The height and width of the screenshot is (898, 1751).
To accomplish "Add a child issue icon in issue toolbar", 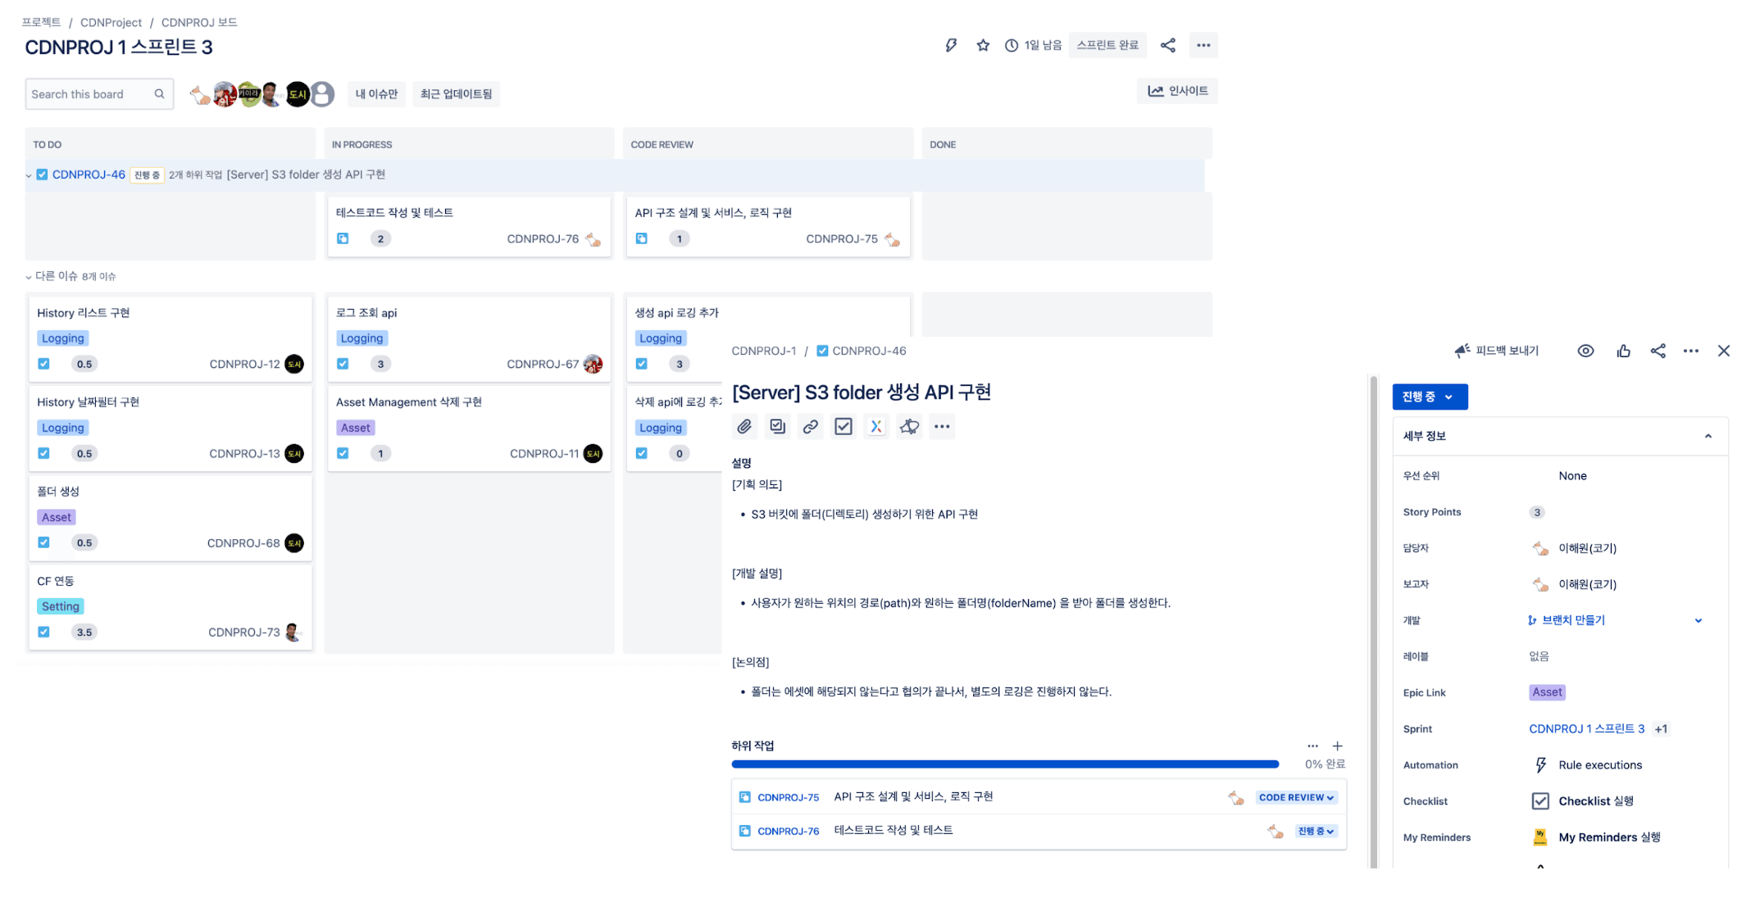I will coord(777,426).
